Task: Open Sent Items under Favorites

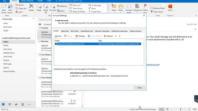Action: pyautogui.click(x=7, y=27)
